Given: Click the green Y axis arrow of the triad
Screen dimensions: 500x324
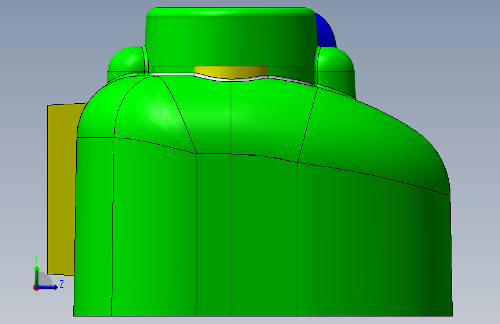Looking at the screenshot, I should coord(37,276).
